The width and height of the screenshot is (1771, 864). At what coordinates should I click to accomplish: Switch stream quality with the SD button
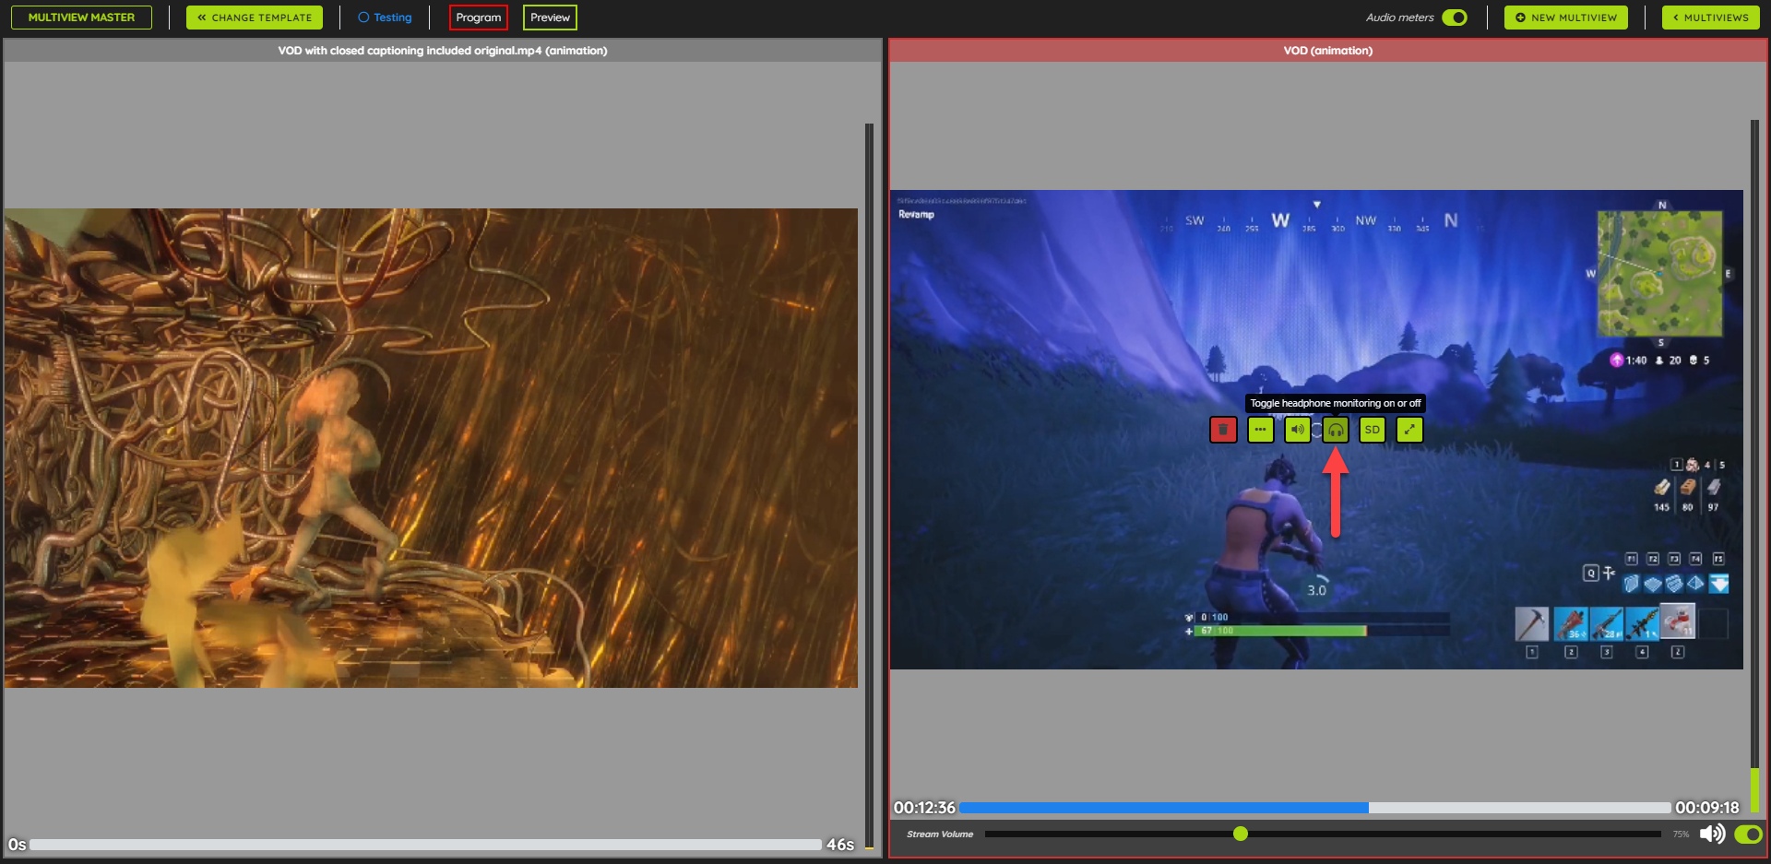point(1373,430)
